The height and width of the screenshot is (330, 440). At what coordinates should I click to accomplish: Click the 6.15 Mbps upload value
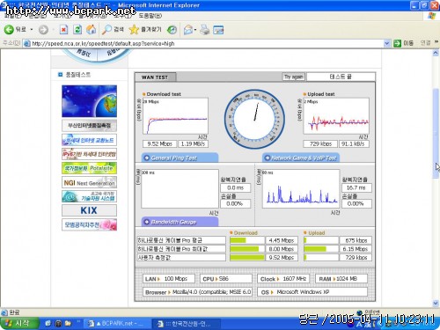pos(356,249)
